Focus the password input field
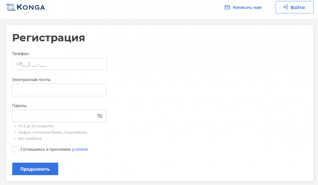The width and height of the screenshot is (318, 185). pos(54,116)
